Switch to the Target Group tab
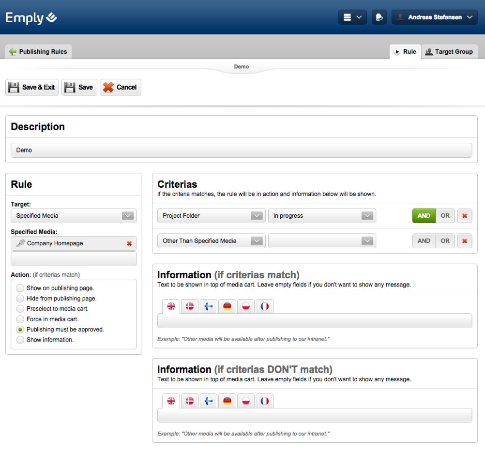Viewport: 485px width, 466px height. pyautogui.click(x=449, y=52)
